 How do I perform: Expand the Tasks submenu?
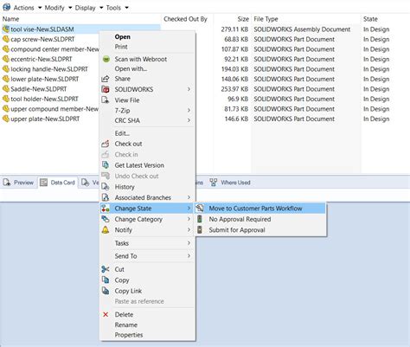point(148,243)
